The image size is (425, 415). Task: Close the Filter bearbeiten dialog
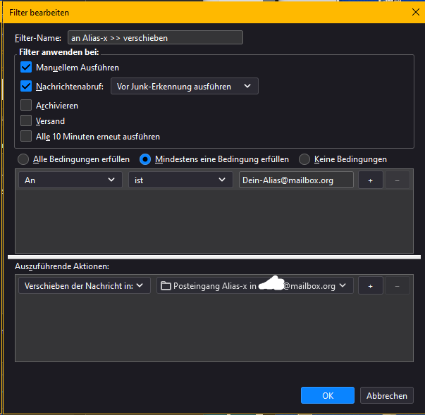[x=416, y=12]
